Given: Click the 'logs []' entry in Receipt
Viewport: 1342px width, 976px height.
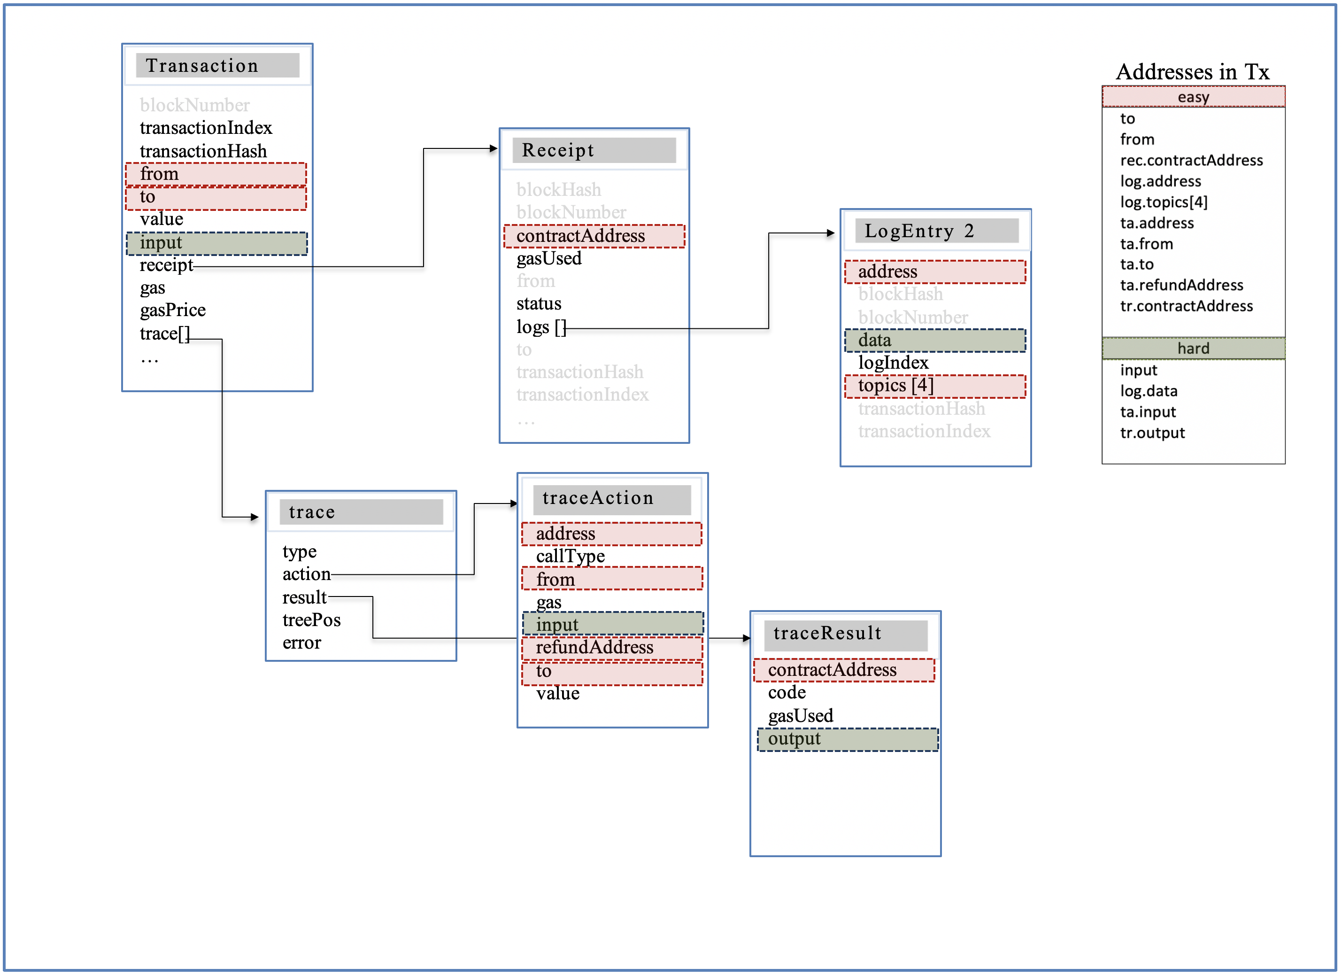Looking at the screenshot, I should coord(541,327).
